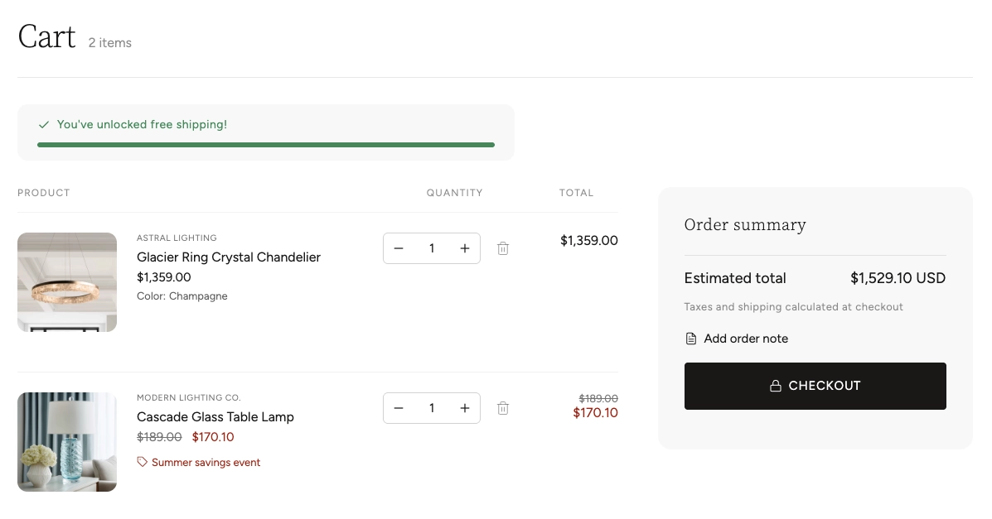This screenshot has height=519, width=992.
Task: Remove the Cascade Glass Table Lamp using trash icon
Action: (x=503, y=408)
